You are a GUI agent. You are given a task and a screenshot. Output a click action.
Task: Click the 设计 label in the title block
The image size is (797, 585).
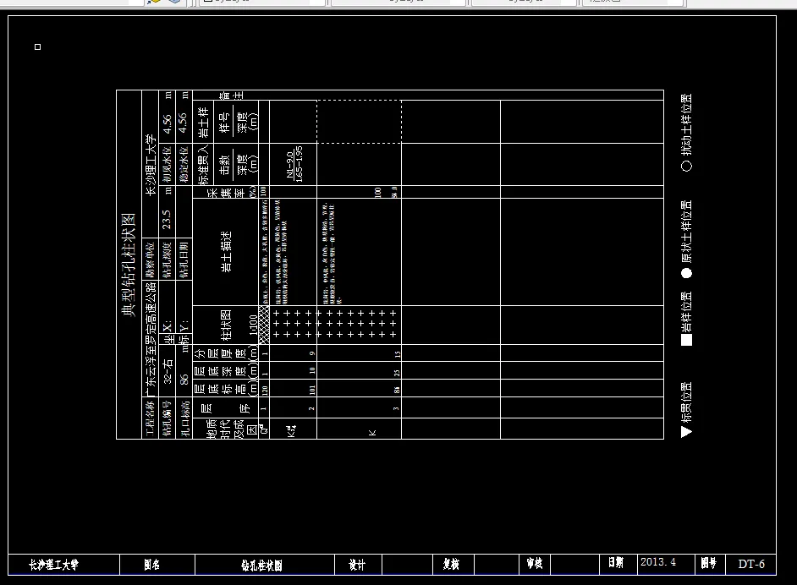click(357, 565)
